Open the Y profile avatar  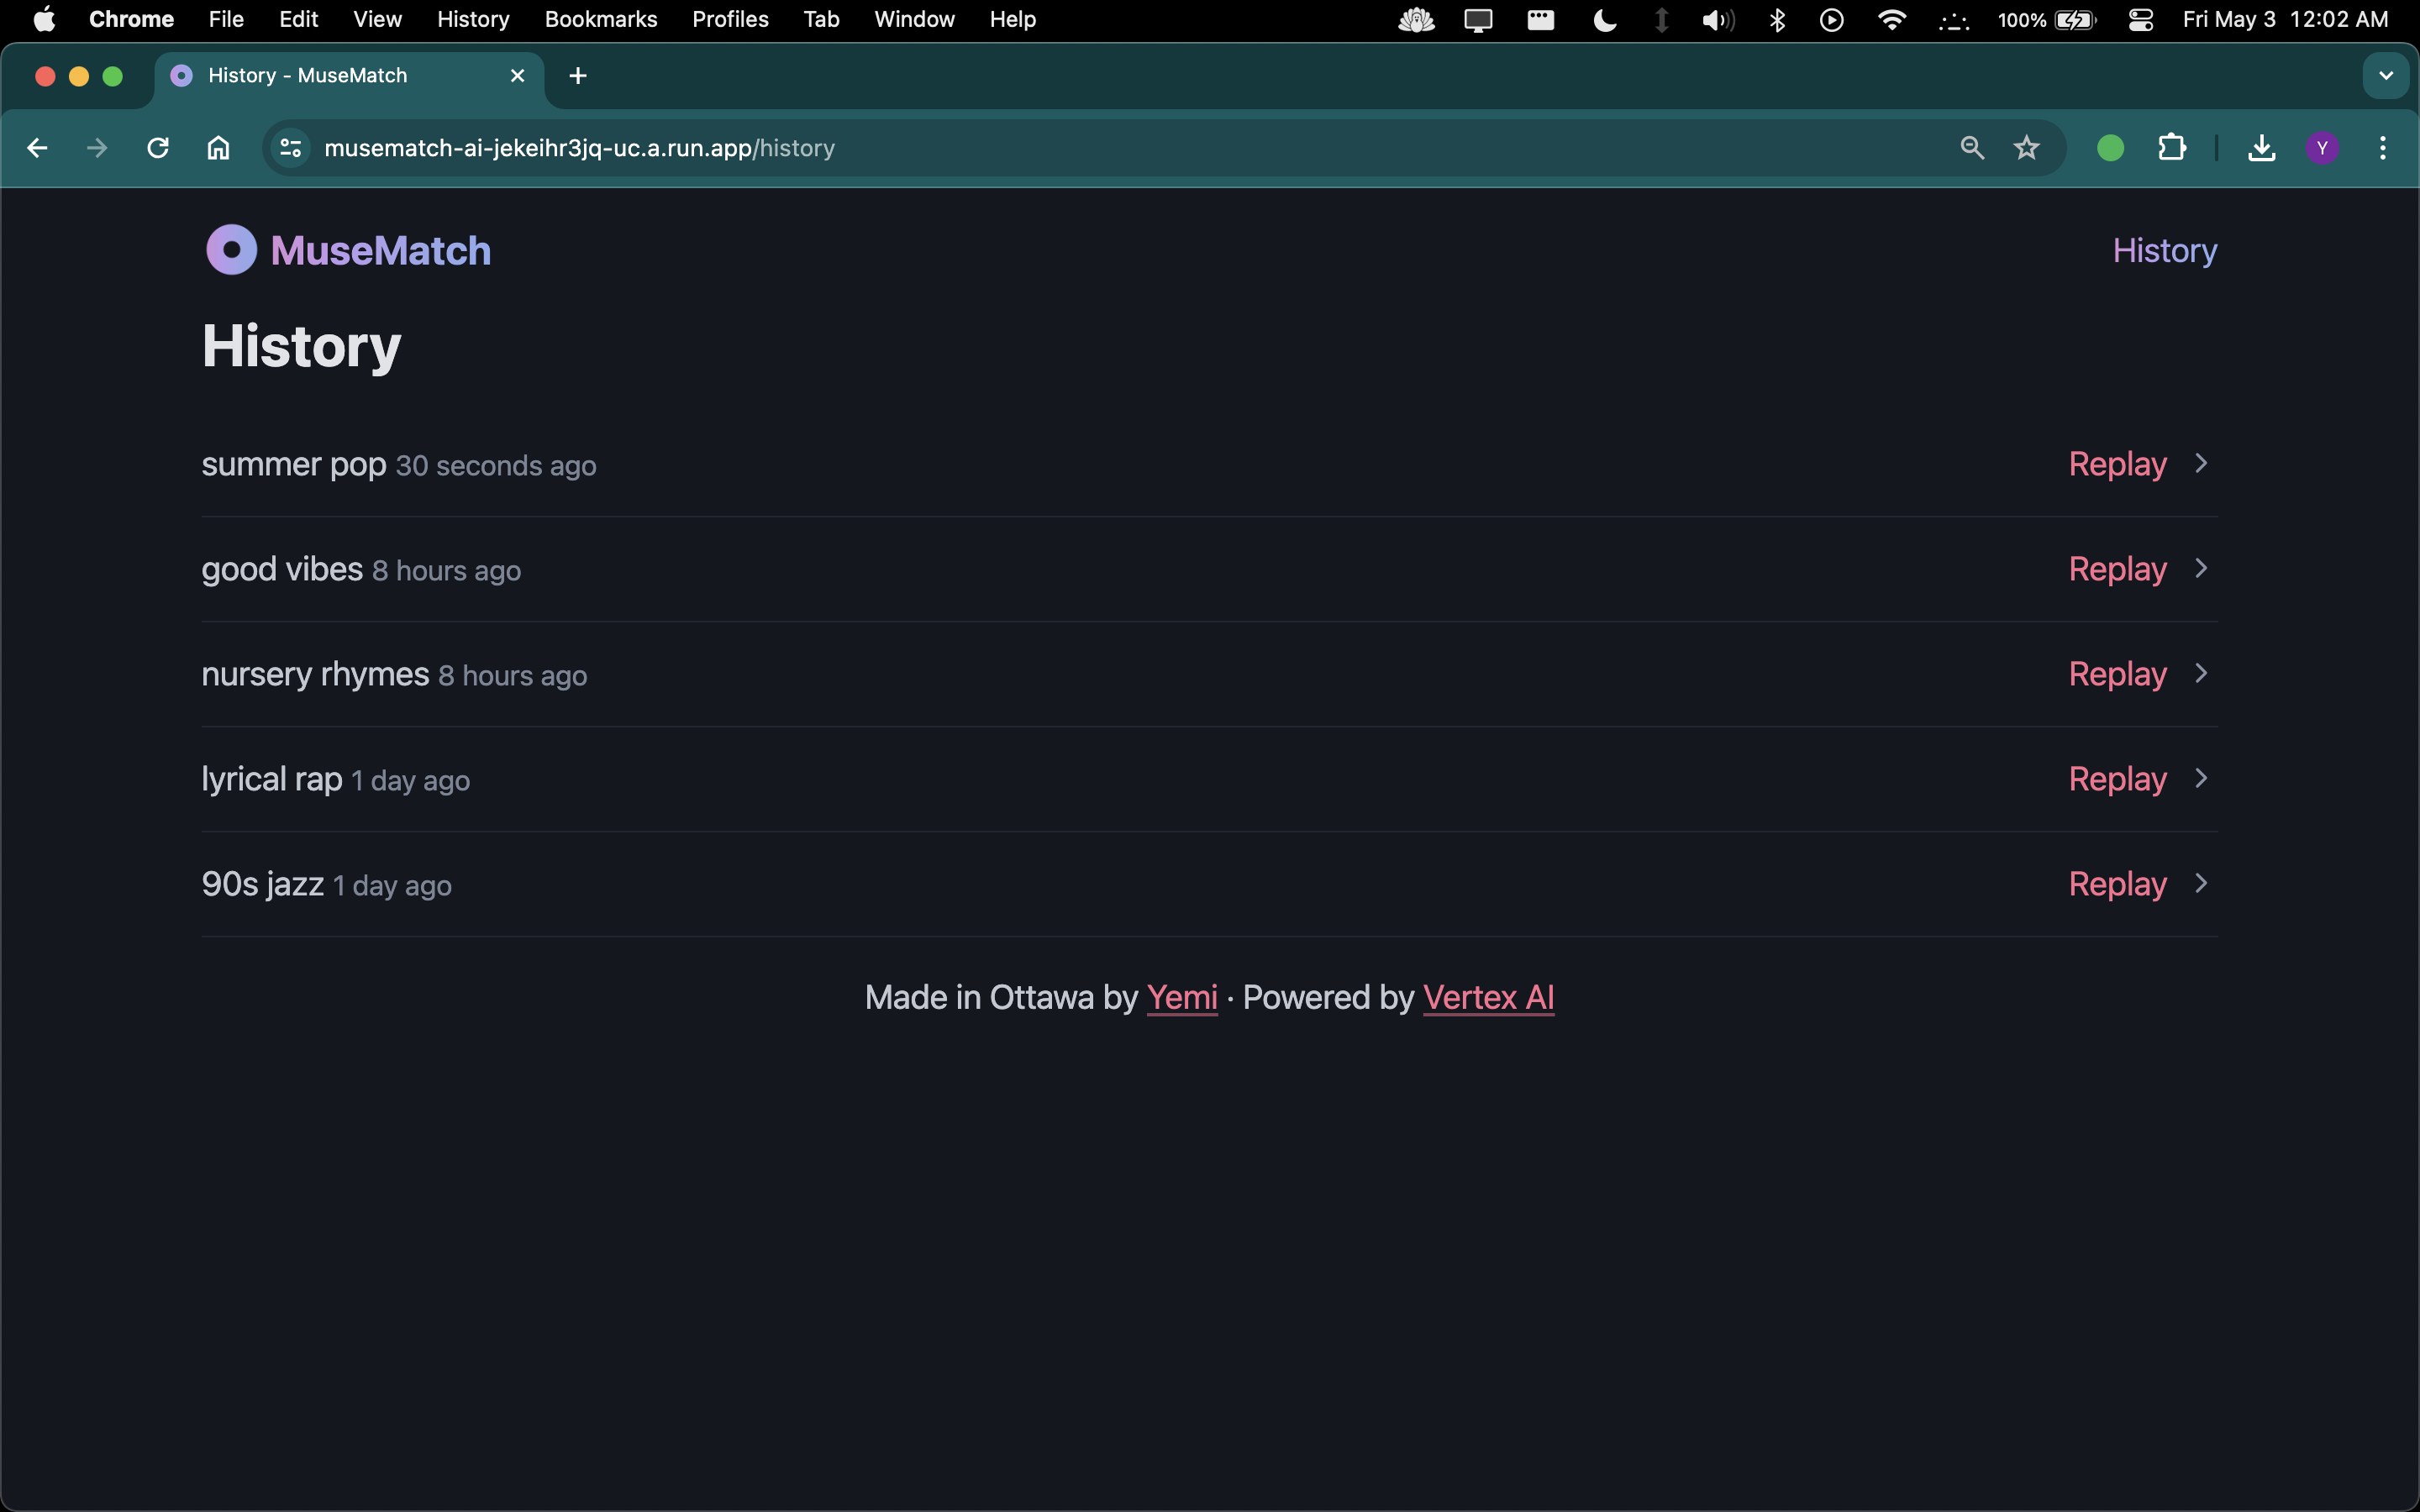(2322, 148)
